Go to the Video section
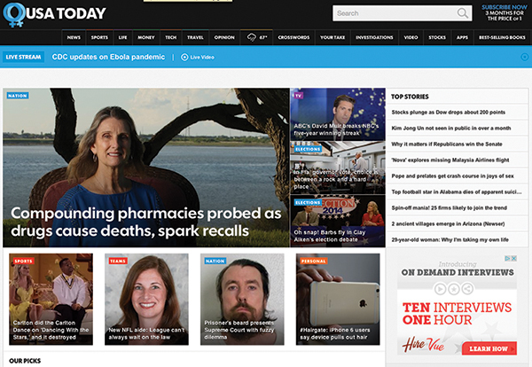The width and height of the screenshot is (532, 367). click(x=411, y=37)
